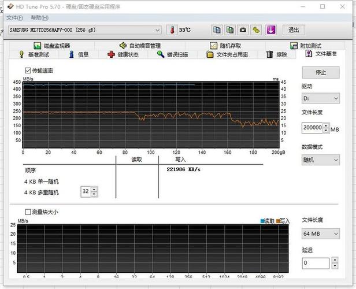The height and width of the screenshot is (289, 356).
Task: Click the folder 文件夹占用率 icon
Action: (210, 54)
